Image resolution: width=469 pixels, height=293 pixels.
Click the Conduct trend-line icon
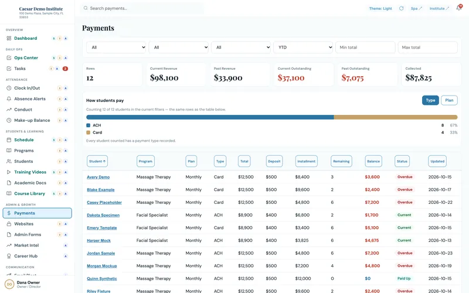tap(9, 110)
